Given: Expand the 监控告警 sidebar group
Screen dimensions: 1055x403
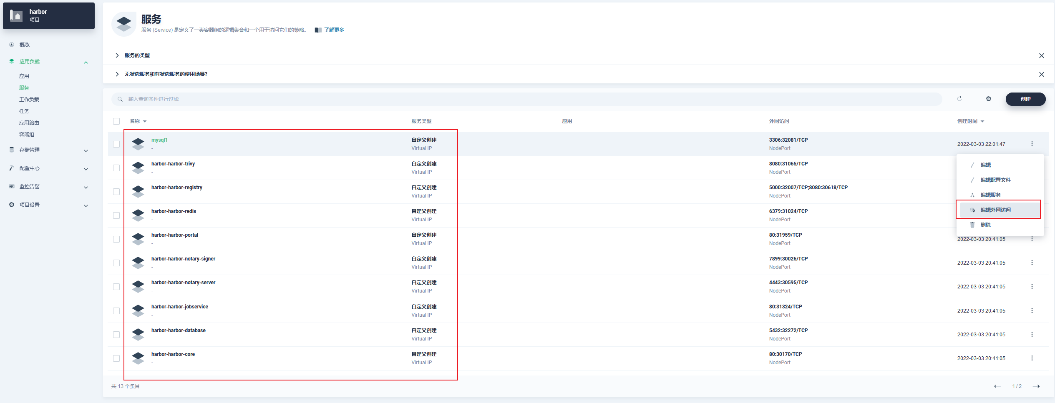Looking at the screenshot, I should click(x=86, y=188).
